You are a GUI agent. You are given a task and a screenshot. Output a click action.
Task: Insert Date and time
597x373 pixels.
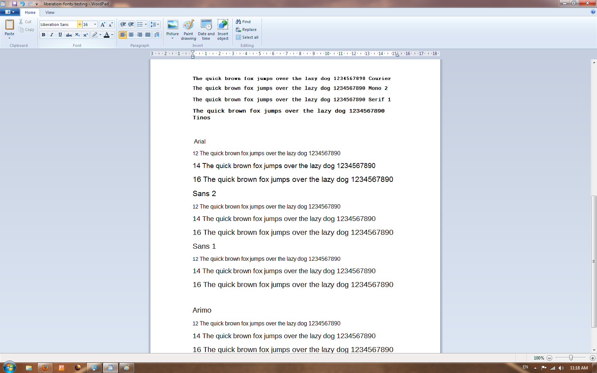tap(206, 30)
